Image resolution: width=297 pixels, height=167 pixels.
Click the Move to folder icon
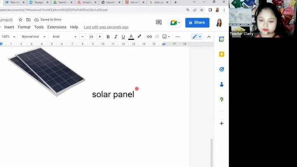[x=28, y=20]
